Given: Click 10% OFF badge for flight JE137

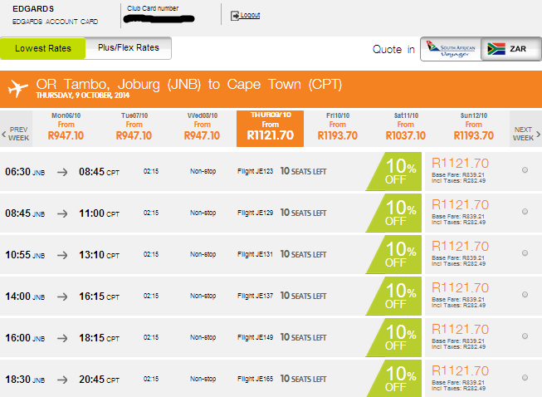Looking at the screenshot, I should (x=397, y=296).
